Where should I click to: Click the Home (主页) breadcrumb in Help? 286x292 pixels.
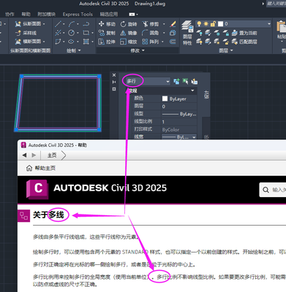[x=52, y=155]
